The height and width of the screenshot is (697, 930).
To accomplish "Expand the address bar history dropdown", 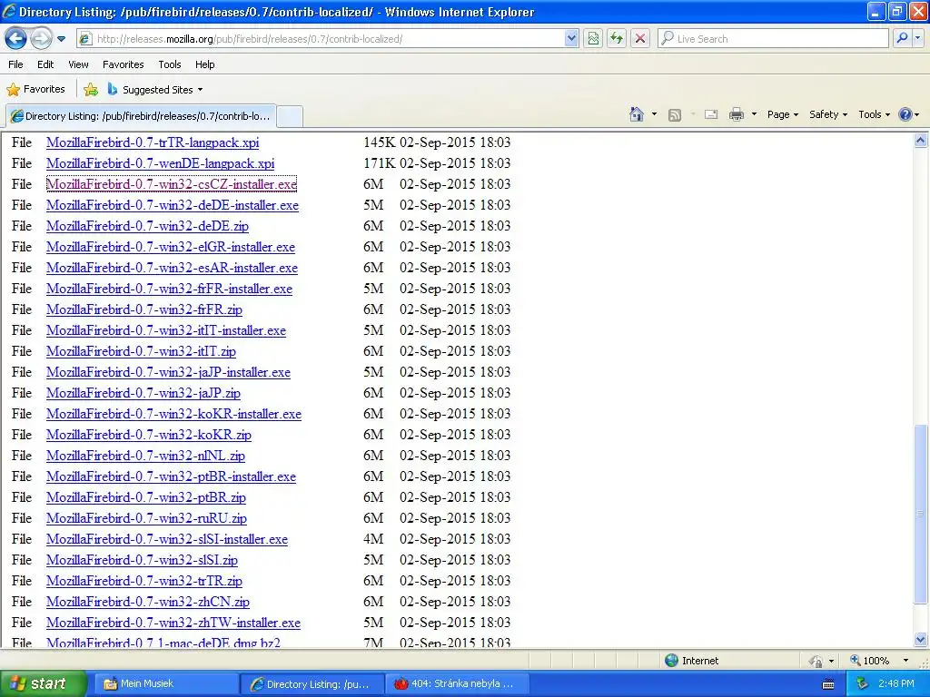I will click(571, 39).
